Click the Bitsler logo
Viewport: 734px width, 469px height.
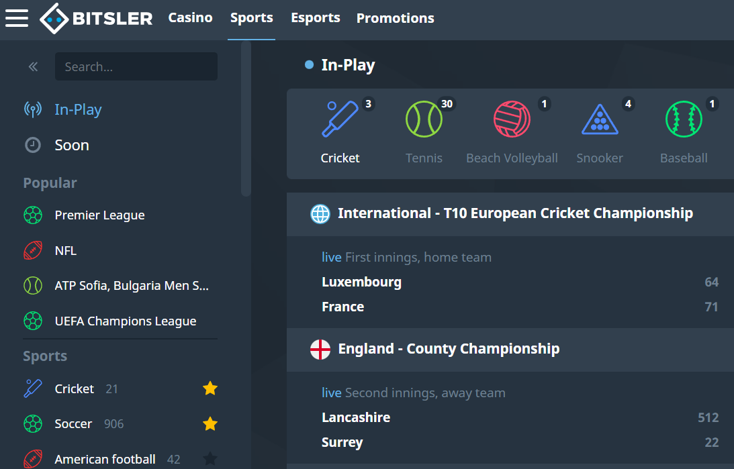(96, 18)
